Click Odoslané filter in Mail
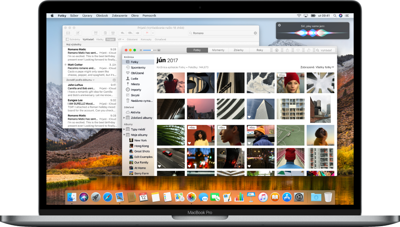This screenshot has width=400, height=227. pos(132,39)
